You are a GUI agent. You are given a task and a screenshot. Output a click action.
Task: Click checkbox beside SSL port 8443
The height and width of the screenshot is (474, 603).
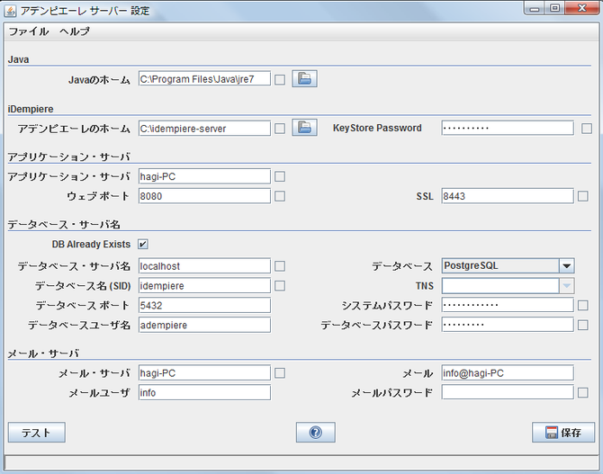583,196
